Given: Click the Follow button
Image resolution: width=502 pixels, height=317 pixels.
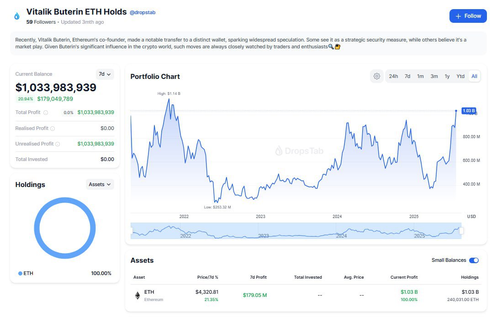Looking at the screenshot, I should 468,16.
